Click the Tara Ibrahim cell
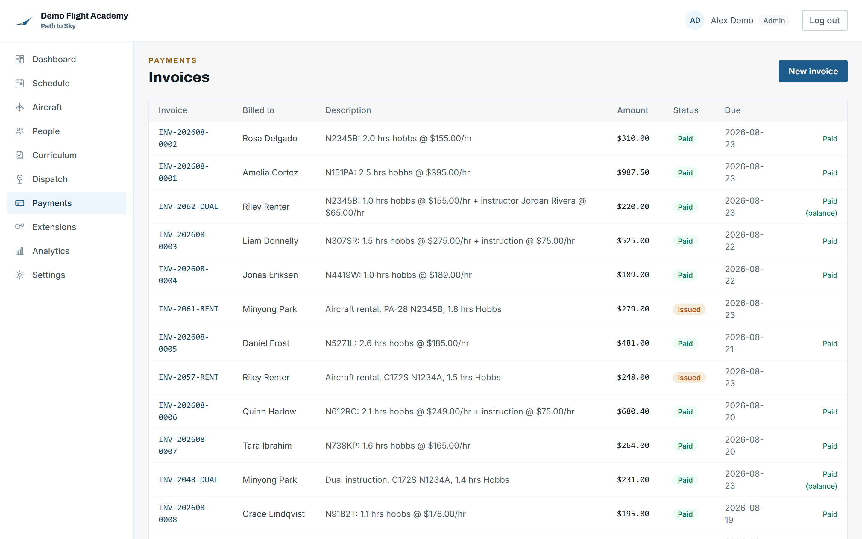The image size is (862, 539). click(x=267, y=446)
